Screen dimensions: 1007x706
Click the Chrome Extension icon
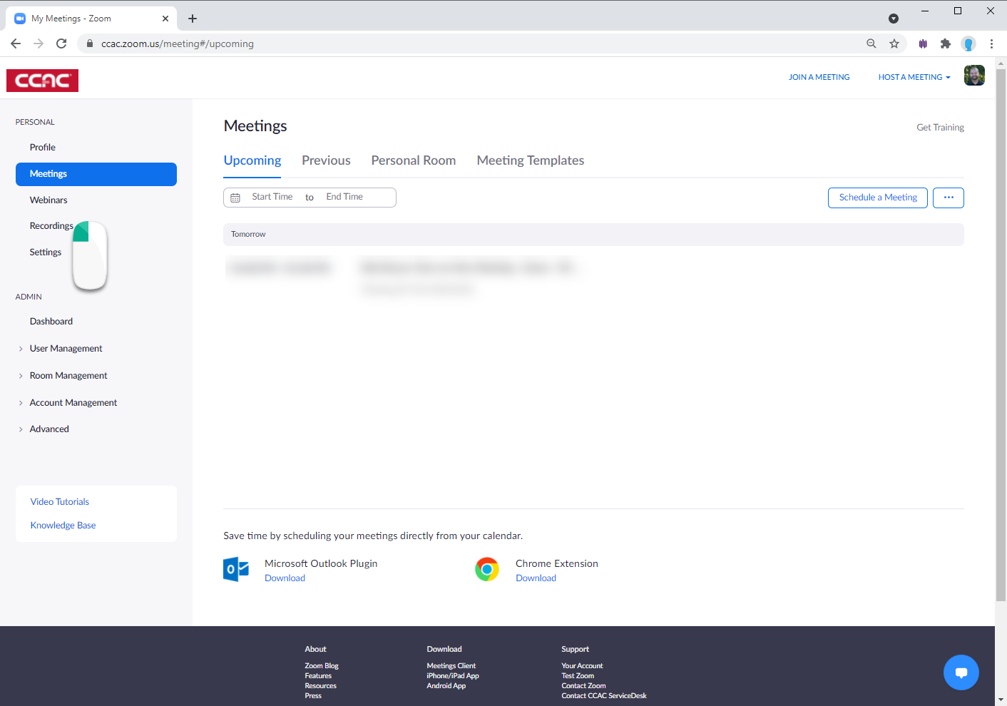click(x=487, y=569)
